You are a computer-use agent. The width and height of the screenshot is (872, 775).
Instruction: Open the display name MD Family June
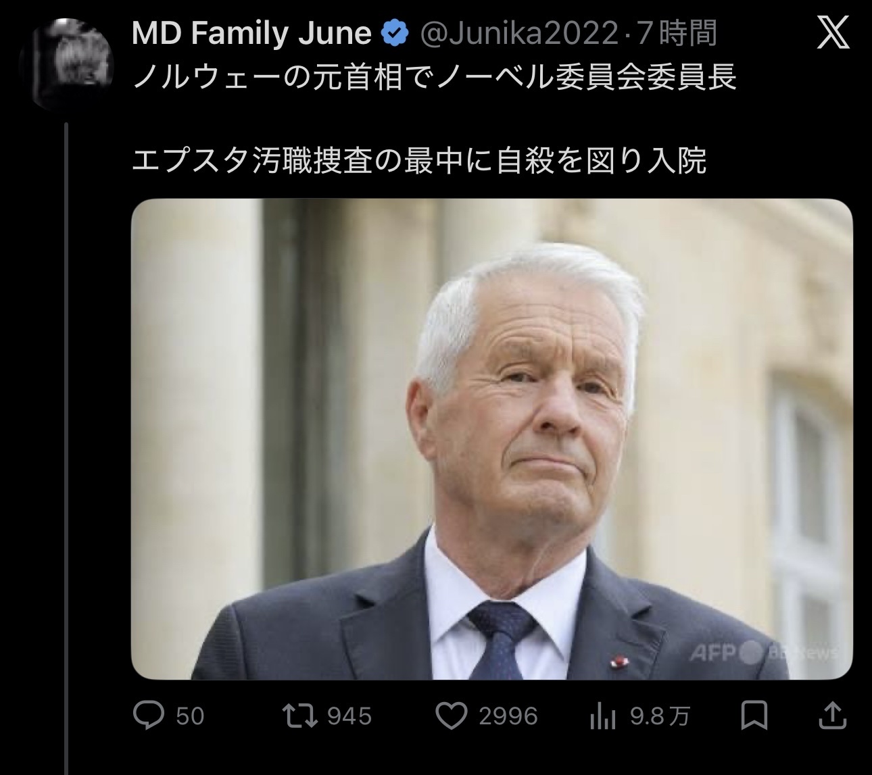[251, 34]
